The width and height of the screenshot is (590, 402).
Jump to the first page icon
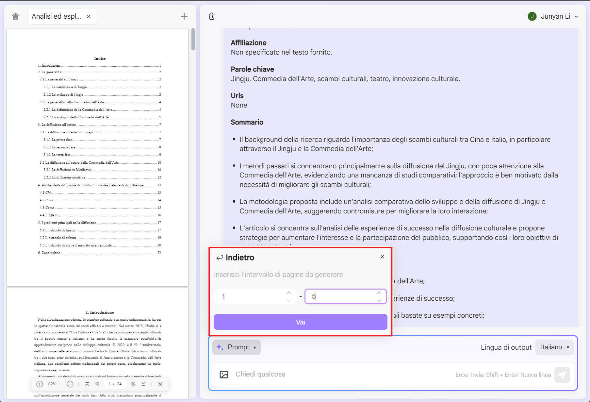coord(87,384)
